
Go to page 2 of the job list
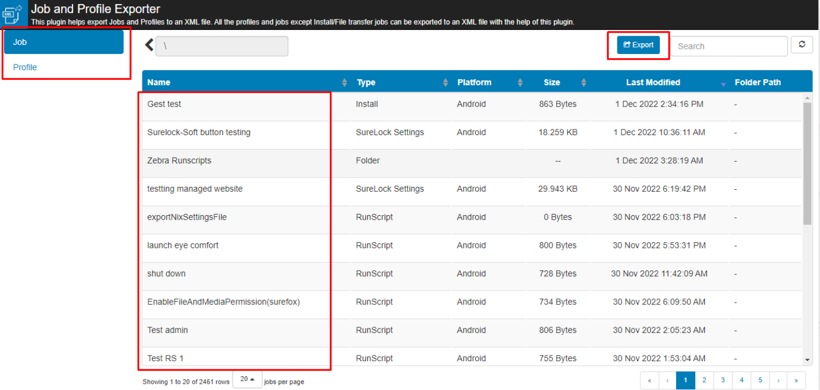[x=704, y=380]
